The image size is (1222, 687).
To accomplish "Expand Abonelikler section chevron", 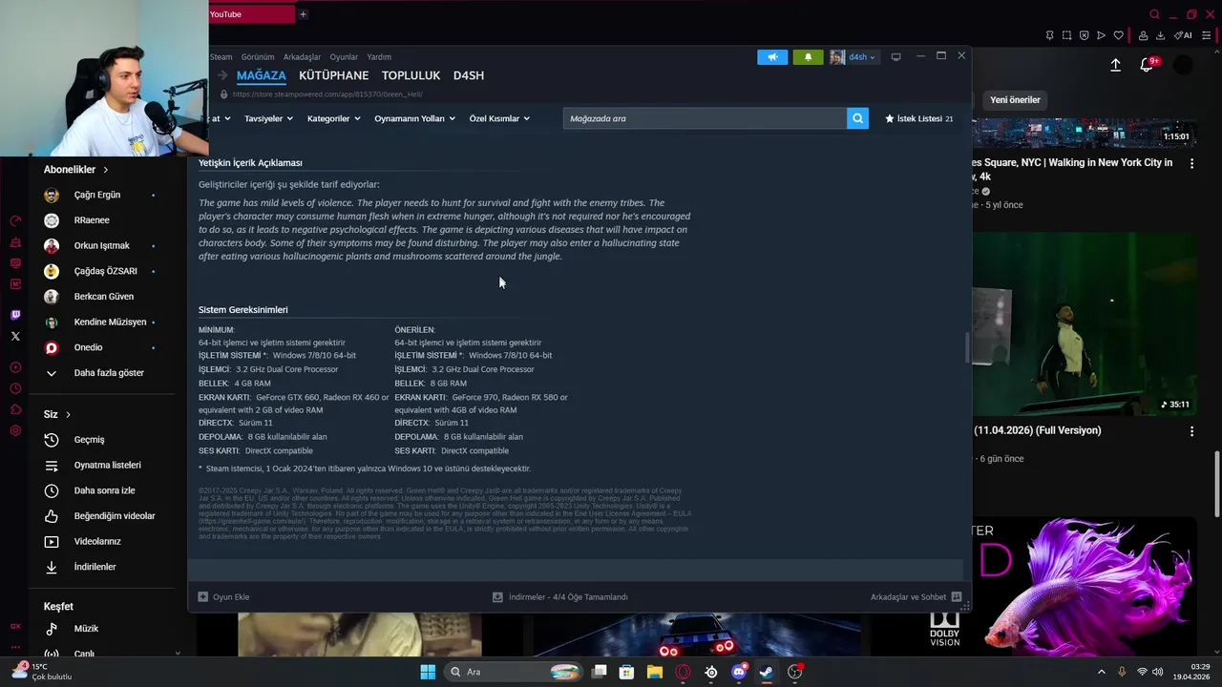I will point(106,170).
